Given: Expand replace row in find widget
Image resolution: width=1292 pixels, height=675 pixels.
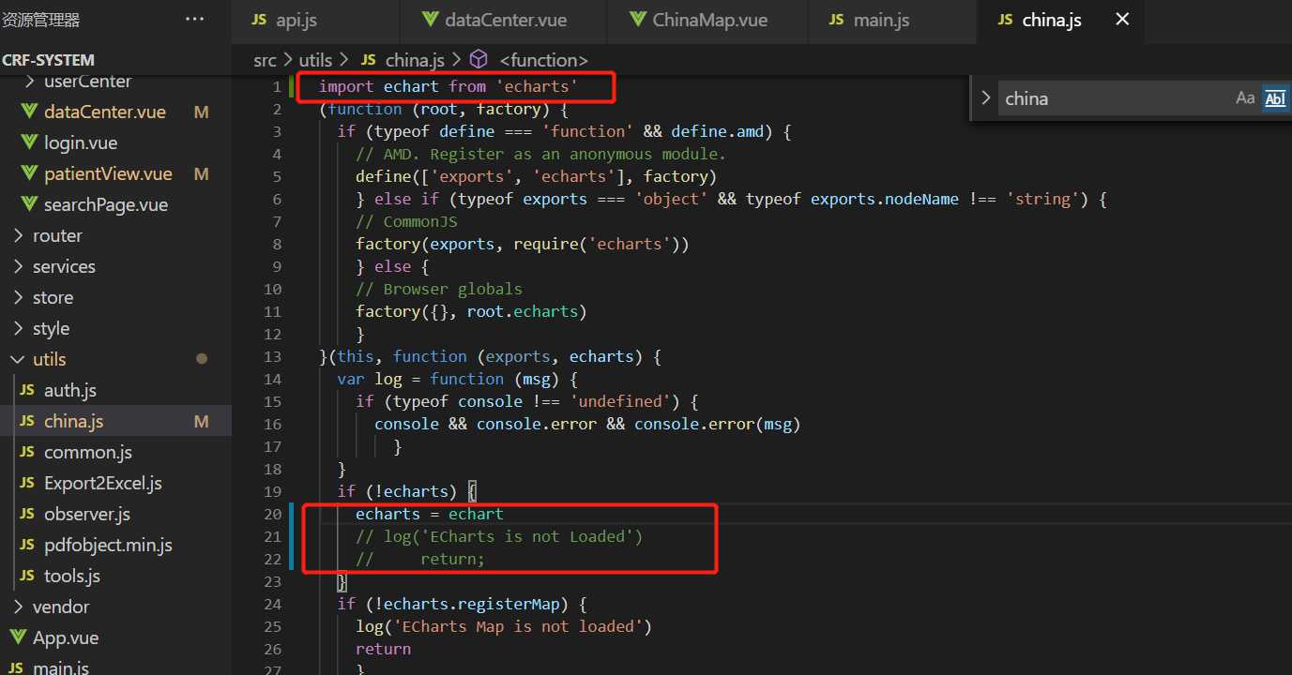Looking at the screenshot, I should click(984, 98).
